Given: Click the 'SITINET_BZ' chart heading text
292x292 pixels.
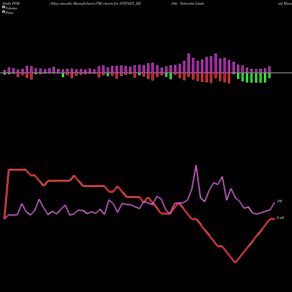Looking at the screenshot, I should tap(130, 4).
